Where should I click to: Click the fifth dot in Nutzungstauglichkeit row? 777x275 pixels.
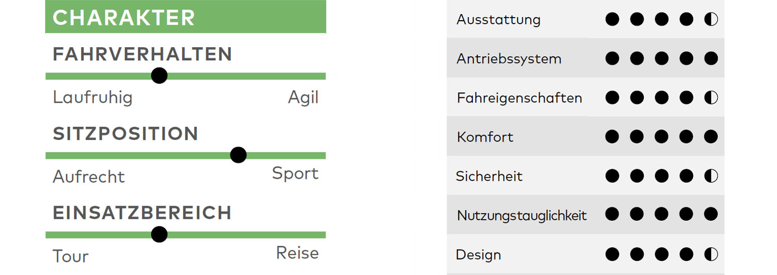pyautogui.click(x=711, y=215)
